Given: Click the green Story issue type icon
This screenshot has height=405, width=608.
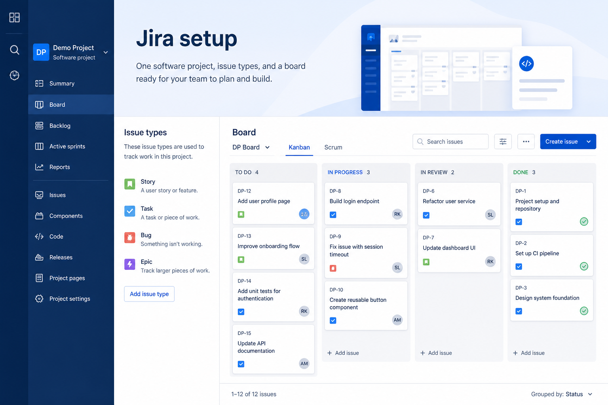Looking at the screenshot, I should coord(130,184).
